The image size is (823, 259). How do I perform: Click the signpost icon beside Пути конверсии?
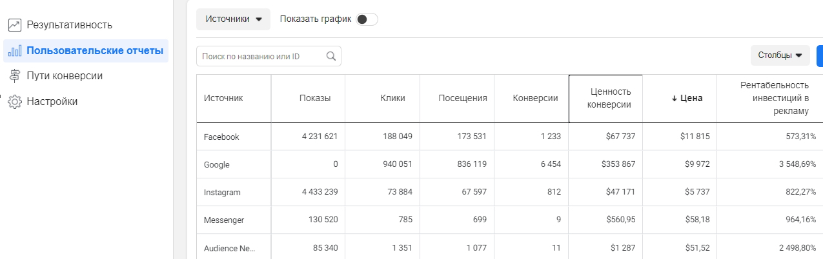pyautogui.click(x=14, y=76)
